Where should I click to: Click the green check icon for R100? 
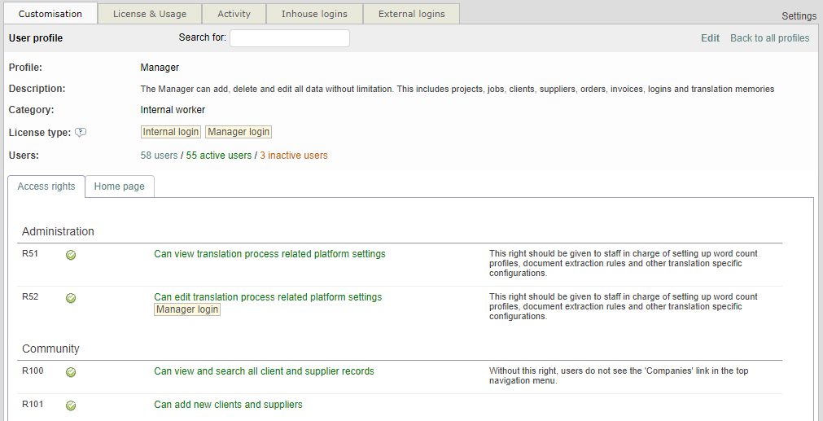click(x=71, y=372)
